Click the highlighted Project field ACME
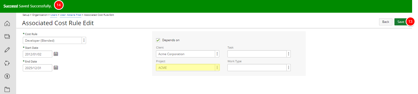Viewport: 418px width, 94px height. 185,68
